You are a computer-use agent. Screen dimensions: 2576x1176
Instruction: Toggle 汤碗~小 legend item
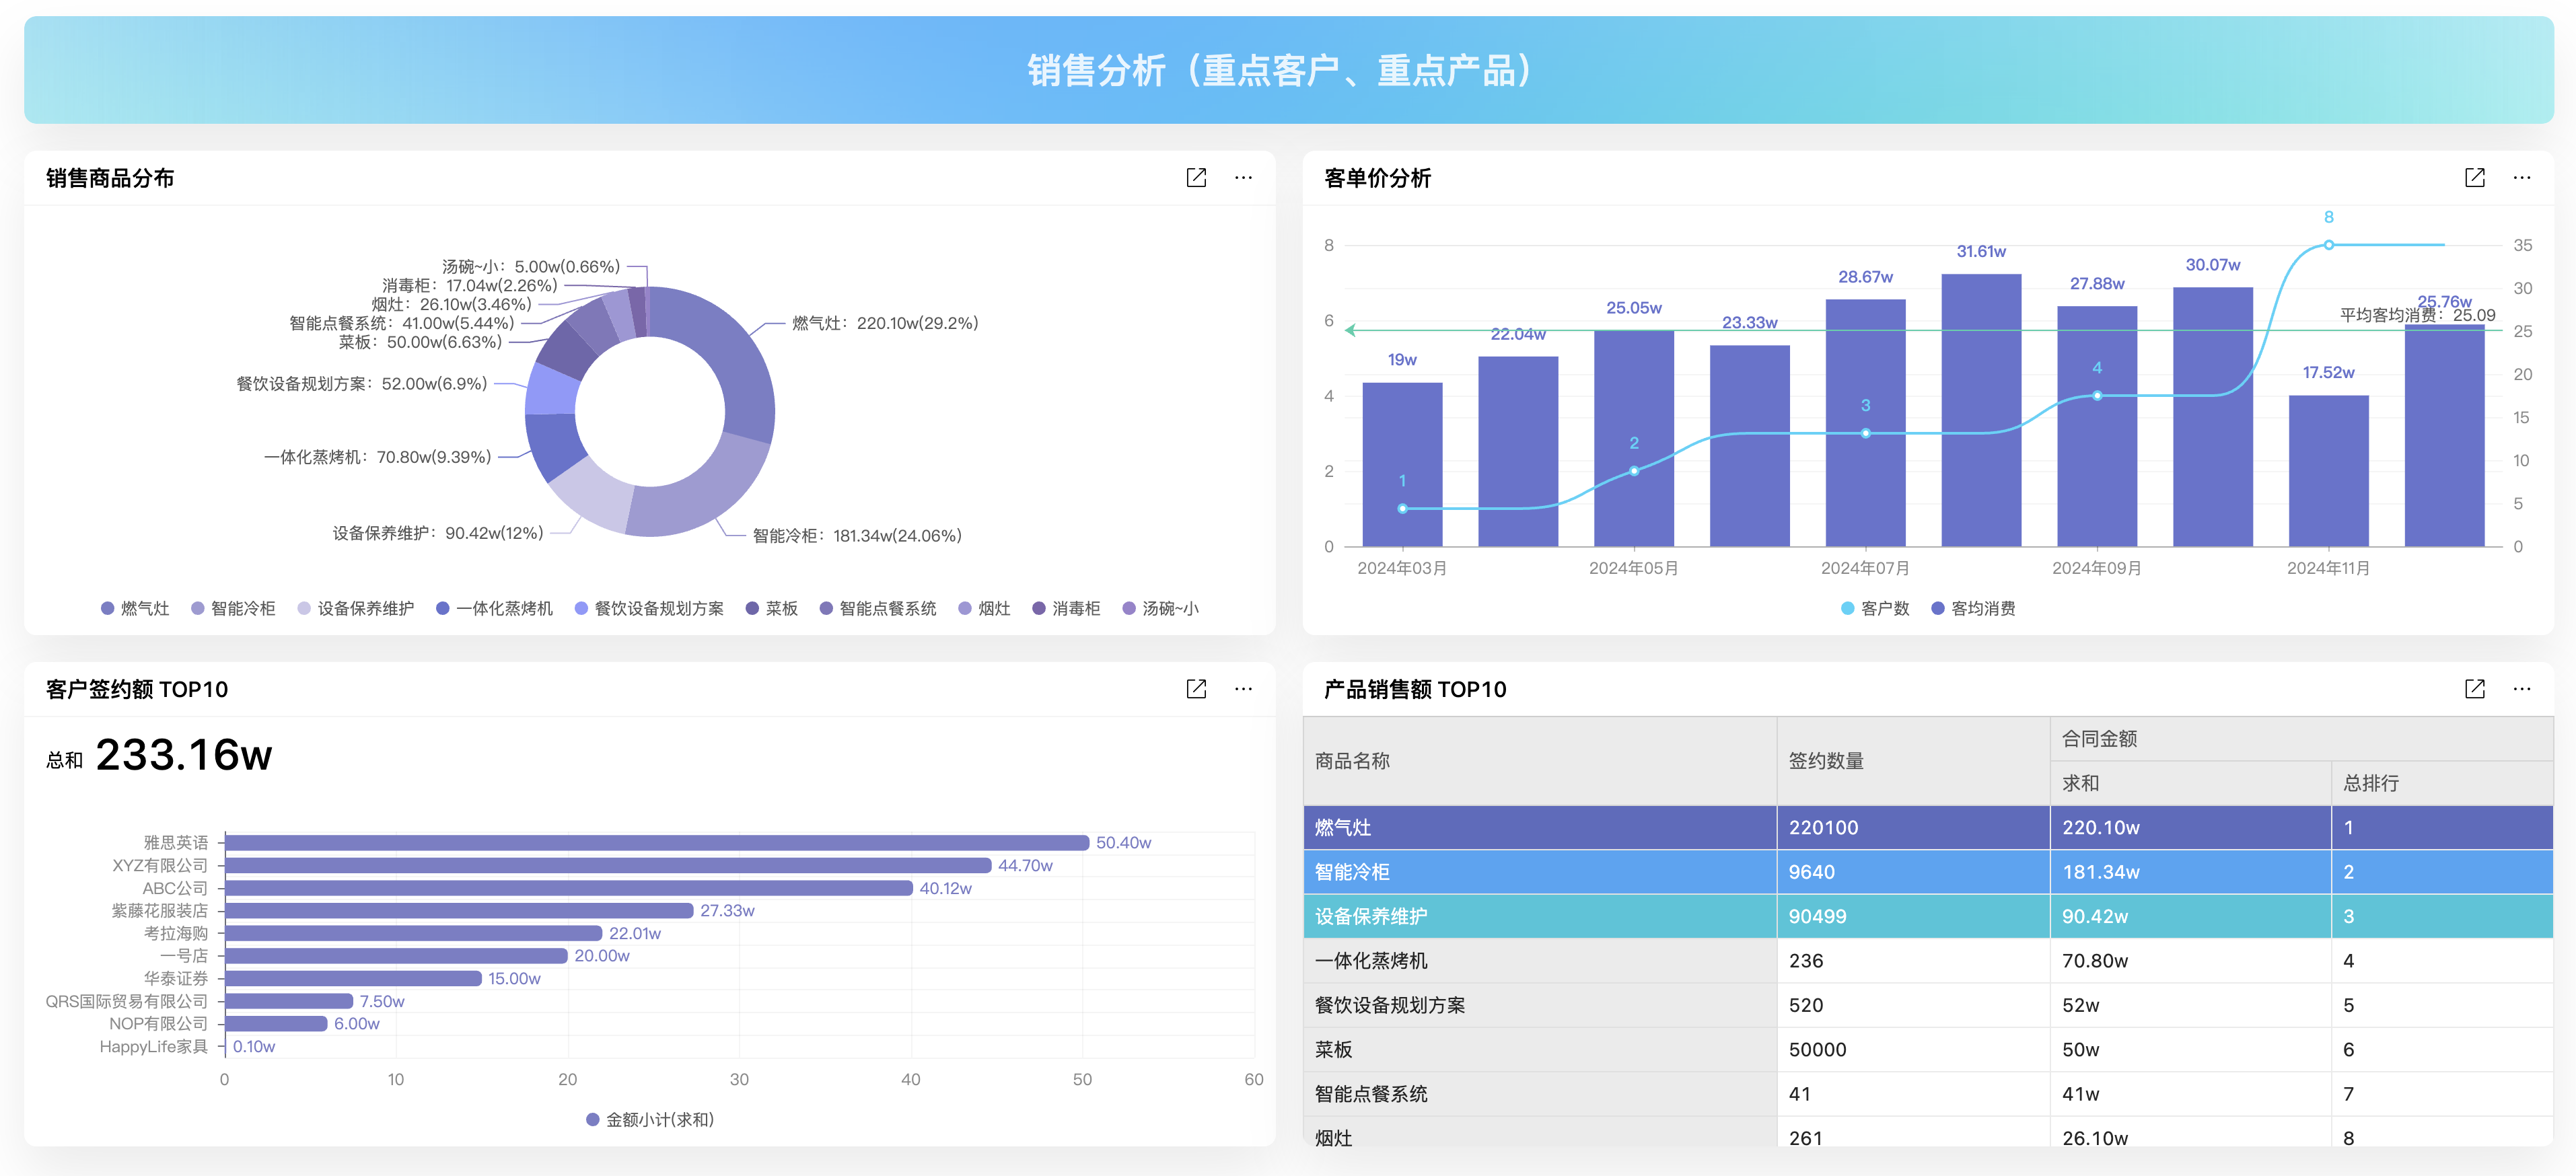coord(1160,608)
